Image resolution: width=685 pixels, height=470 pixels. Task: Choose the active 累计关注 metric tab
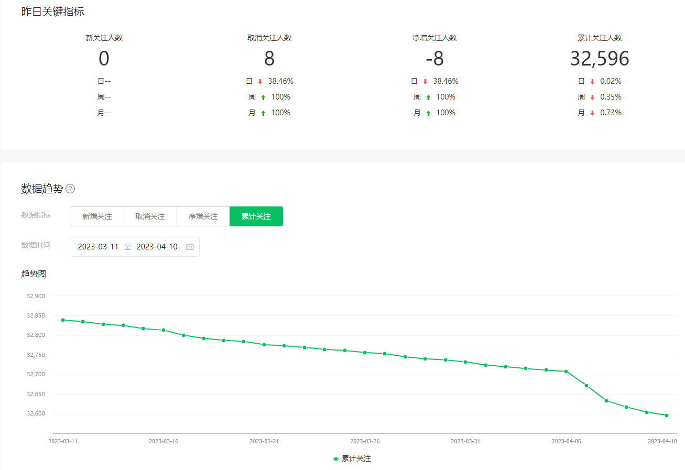pyautogui.click(x=256, y=216)
